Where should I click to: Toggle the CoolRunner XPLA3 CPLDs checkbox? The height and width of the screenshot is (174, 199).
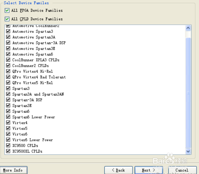coord(8,60)
